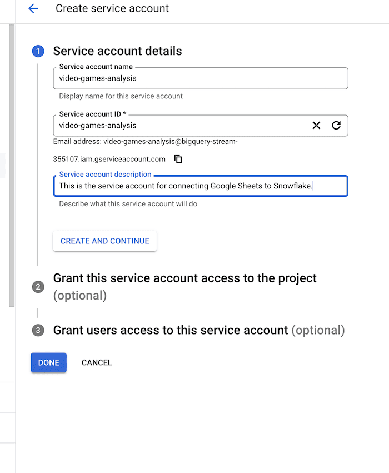The height and width of the screenshot is (473, 389).
Task: Copy the service account email address
Action: (178, 159)
